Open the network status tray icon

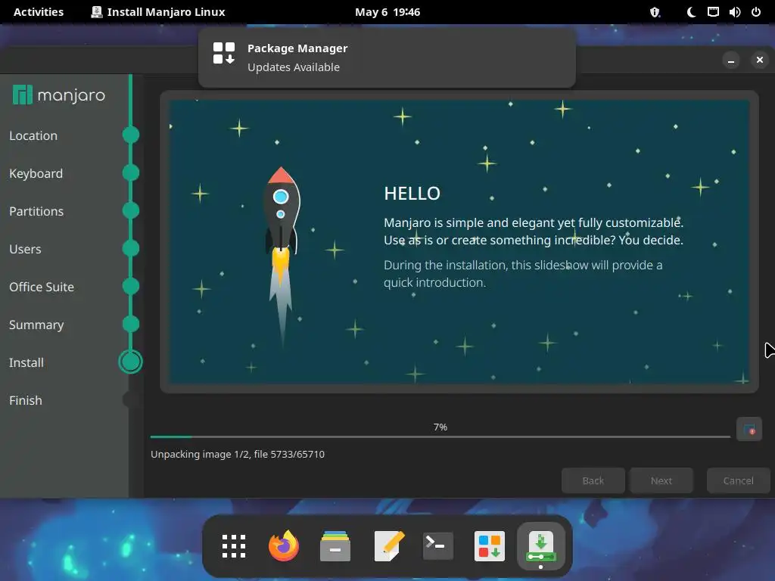pyautogui.click(x=713, y=12)
